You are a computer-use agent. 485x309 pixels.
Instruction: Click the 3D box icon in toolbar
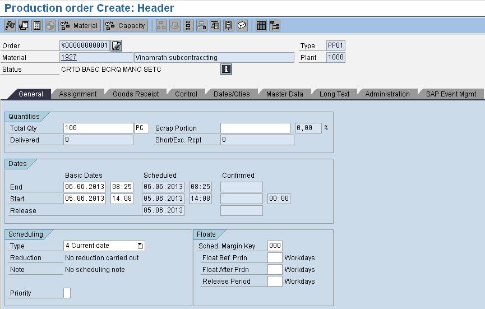tap(242, 25)
